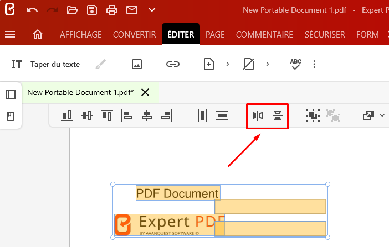
Task: Open the AFFICHAGE tab
Action: (81, 35)
